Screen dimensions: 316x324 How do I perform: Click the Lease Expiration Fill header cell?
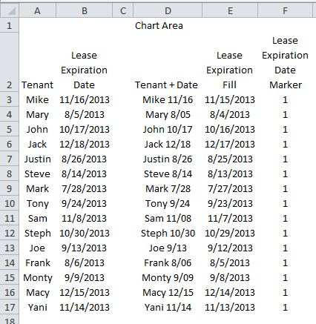coord(230,70)
